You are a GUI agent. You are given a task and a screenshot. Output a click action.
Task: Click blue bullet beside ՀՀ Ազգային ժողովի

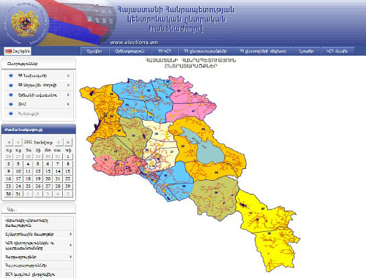(x=11, y=86)
